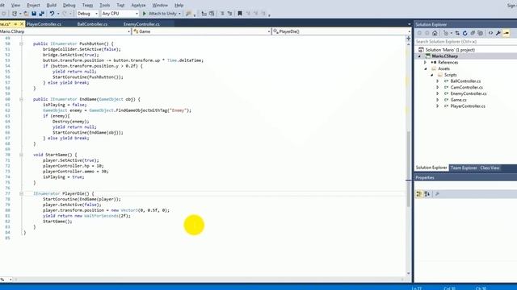Image resolution: width=517 pixels, height=290 pixels.
Task: Toggle Sync with Active Document in Solution Explorer
Action: [x=457, y=33]
